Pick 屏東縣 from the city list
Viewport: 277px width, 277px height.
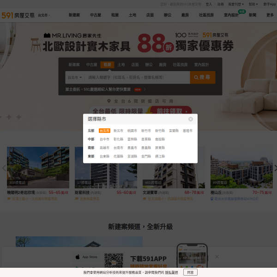[160, 148]
